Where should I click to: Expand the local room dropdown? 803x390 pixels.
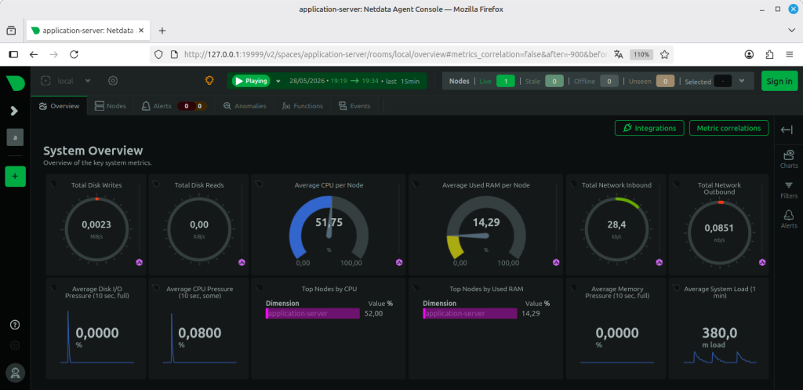tap(88, 81)
